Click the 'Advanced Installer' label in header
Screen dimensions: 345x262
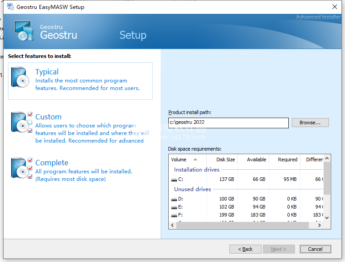pyautogui.click(x=318, y=17)
